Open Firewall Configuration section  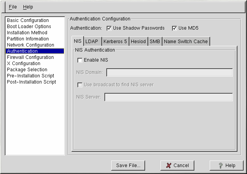[30, 57]
